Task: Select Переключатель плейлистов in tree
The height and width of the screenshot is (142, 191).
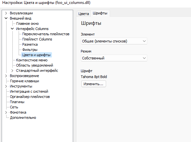Action: click(x=46, y=34)
